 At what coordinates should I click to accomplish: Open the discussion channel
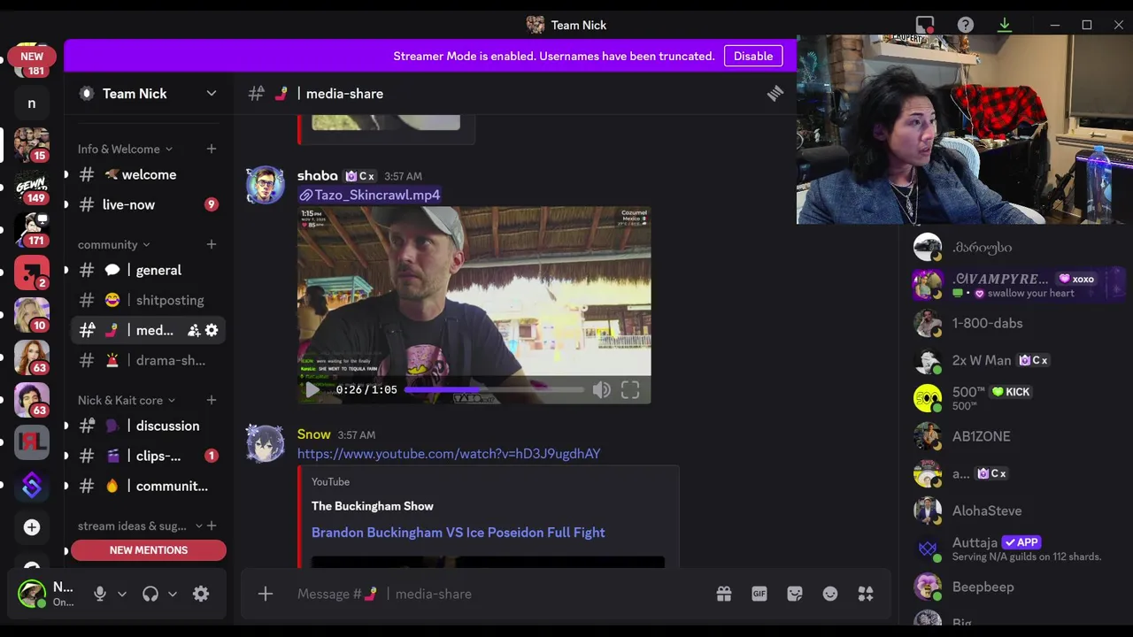(x=149, y=426)
